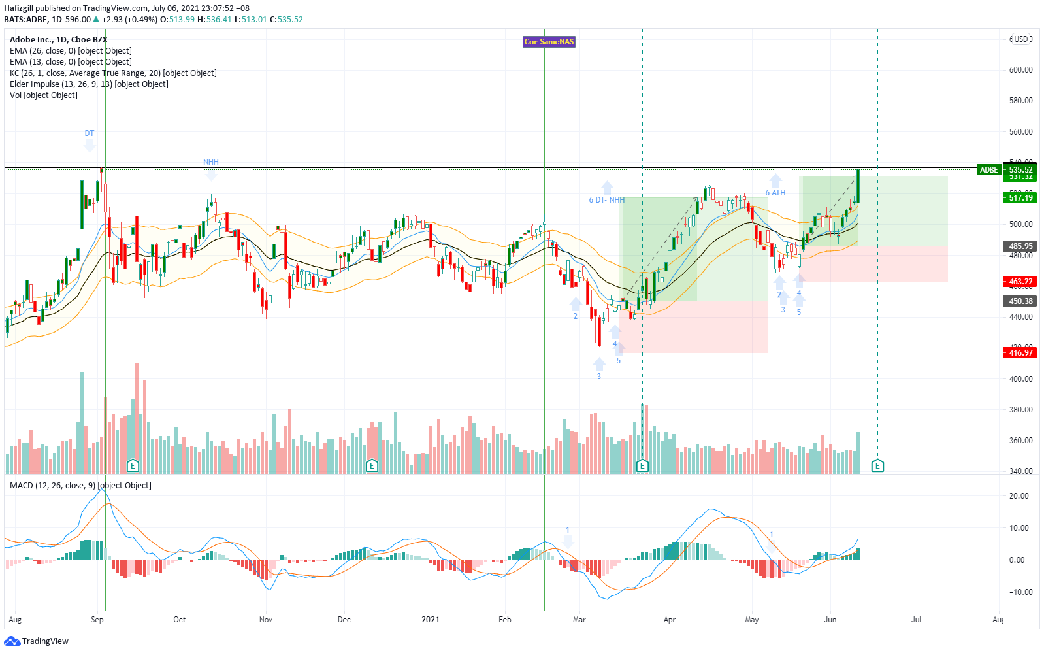
Task: Click the 20.00 MACD axis label
Action: tap(1019, 496)
